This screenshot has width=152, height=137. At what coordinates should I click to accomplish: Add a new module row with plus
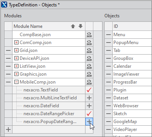(x=8, y=129)
